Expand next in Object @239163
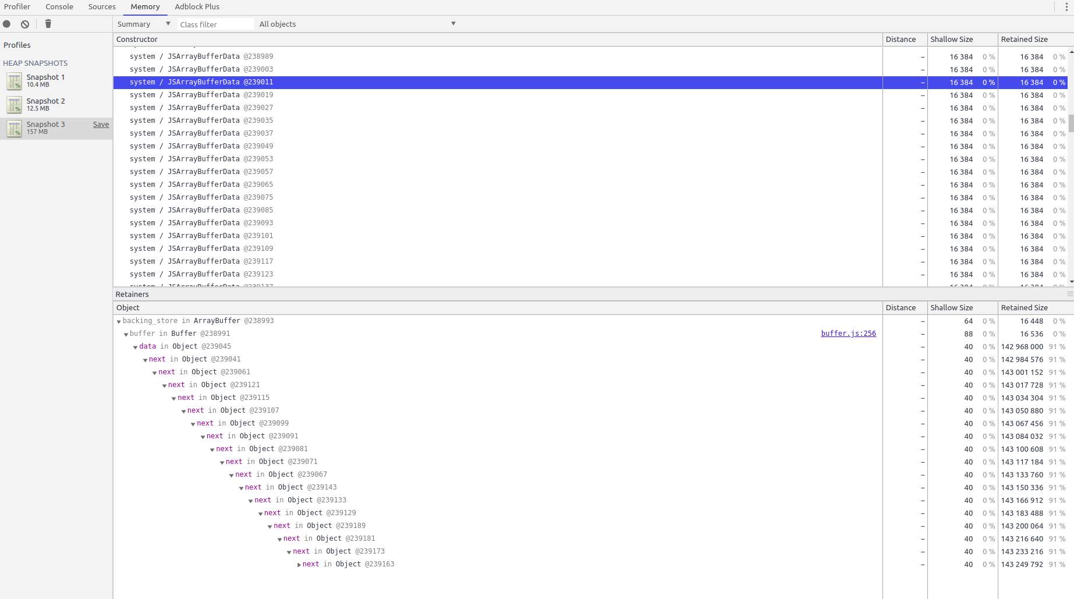The width and height of the screenshot is (1074, 599). pos(299,564)
